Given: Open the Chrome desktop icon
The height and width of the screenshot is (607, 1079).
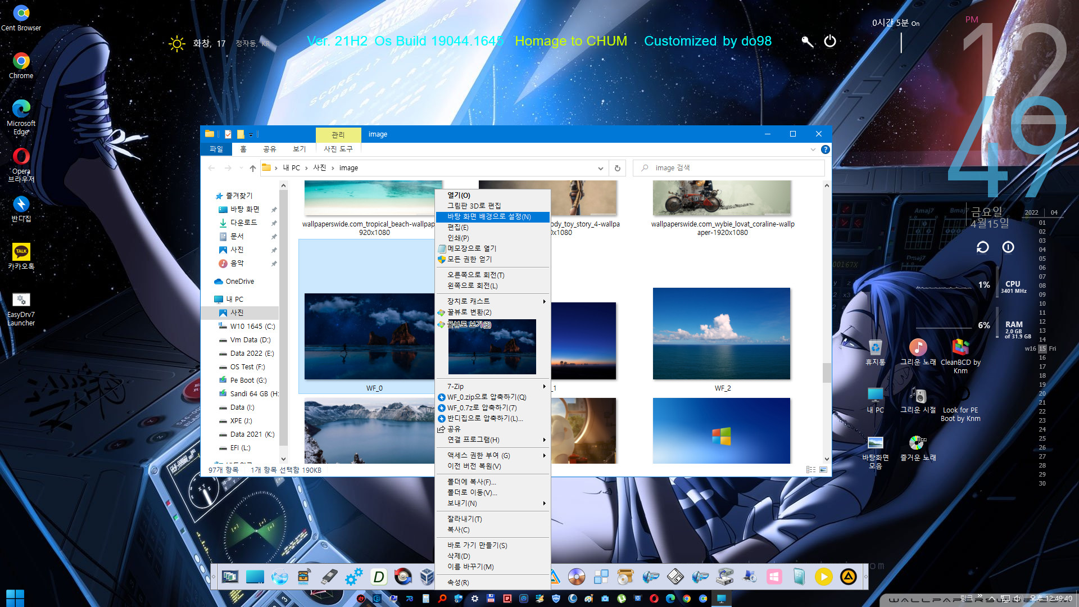Looking at the screenshot, I should pyautogui.click(x=21, y=65).
